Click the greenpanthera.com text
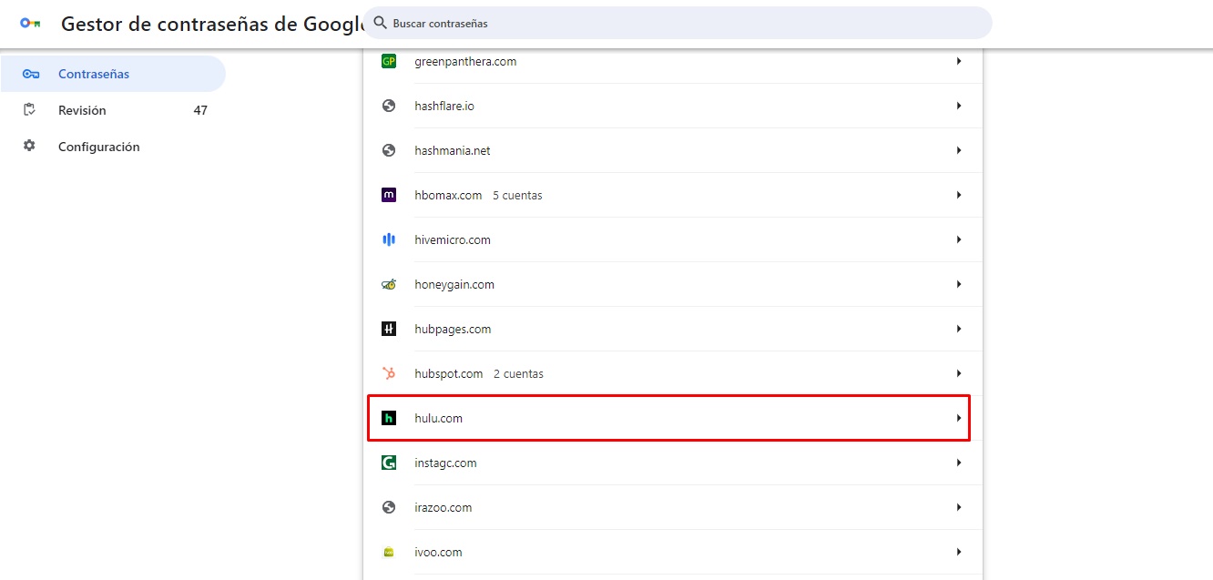Image resolution: width=1213 pixels, height=580 pixels. pos(465,61)
